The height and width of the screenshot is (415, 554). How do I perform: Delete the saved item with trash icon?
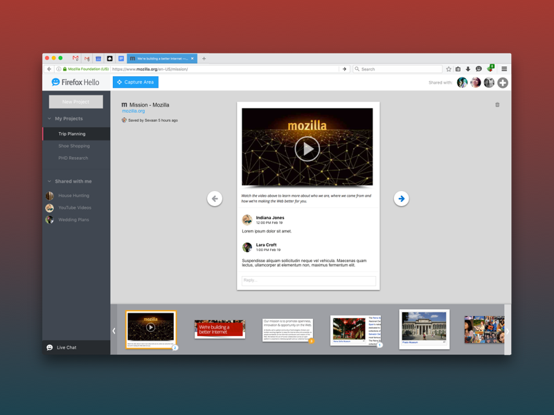tap(497, 105)
